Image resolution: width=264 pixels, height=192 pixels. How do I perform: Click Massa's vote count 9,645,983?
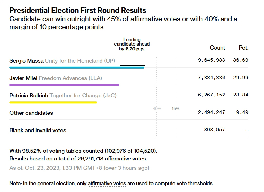(212, 60)
